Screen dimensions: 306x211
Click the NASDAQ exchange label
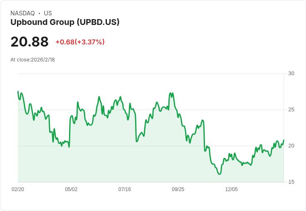[x=22, y=13]
